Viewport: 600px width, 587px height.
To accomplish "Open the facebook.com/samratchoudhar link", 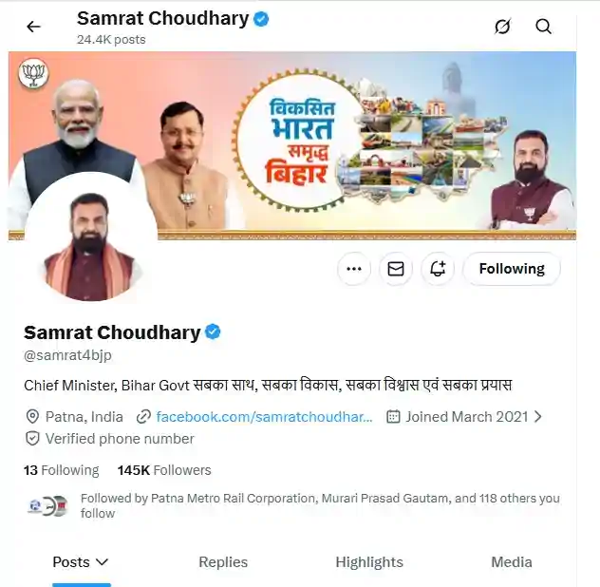I will pos(264,417).
